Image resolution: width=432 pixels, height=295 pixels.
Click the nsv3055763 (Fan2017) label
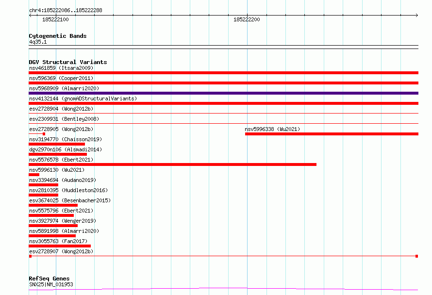tap(58, 241)
